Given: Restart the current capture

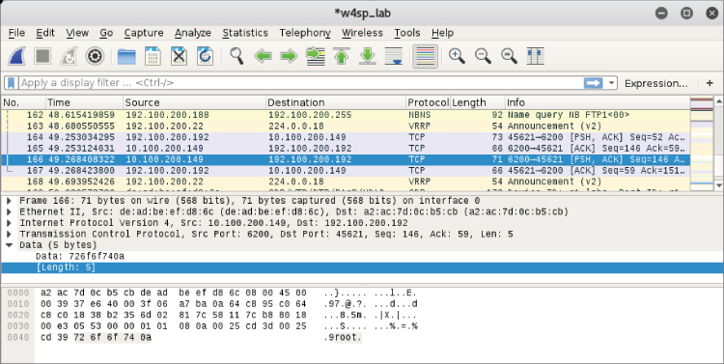Looking at the screenshot, I should 69,56.
